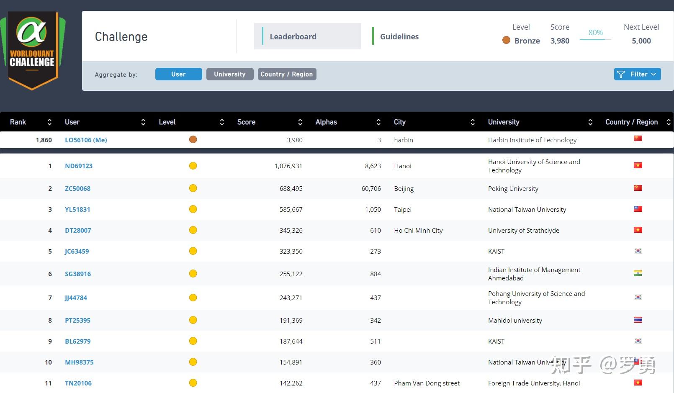
Task: Click sort arrows next to University header
Action: click(590, 122)
